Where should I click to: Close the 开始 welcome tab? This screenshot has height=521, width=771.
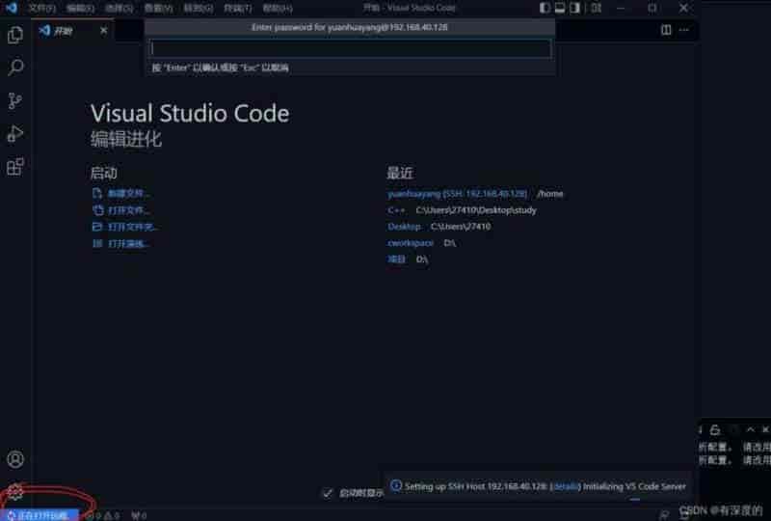(x=104, y=30)
